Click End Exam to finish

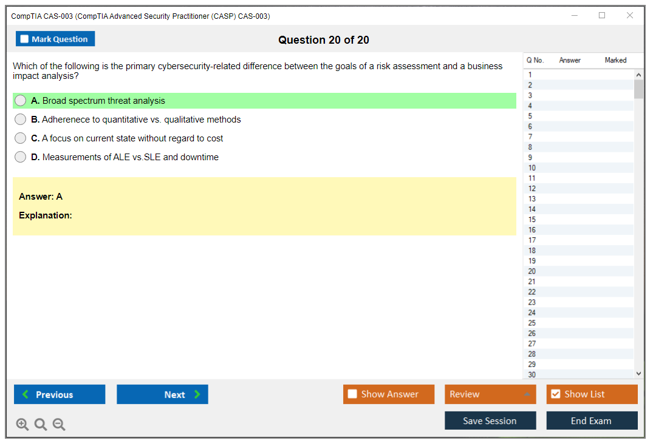(592, 421)
